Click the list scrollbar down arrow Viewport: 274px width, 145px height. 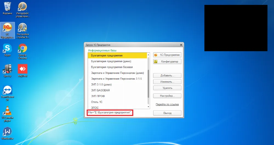click(148, 107)
